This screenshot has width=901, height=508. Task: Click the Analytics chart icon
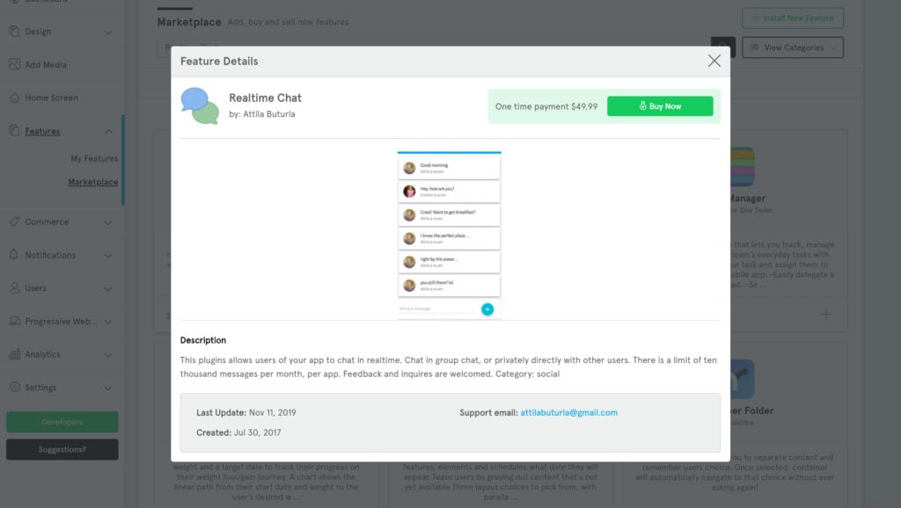point(14,354)
